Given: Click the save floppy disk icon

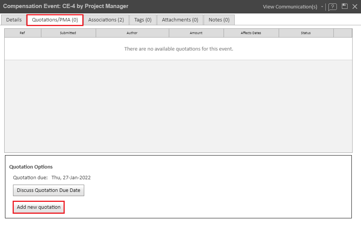Looking at the screenshot, I should click(x=345, y=6).
